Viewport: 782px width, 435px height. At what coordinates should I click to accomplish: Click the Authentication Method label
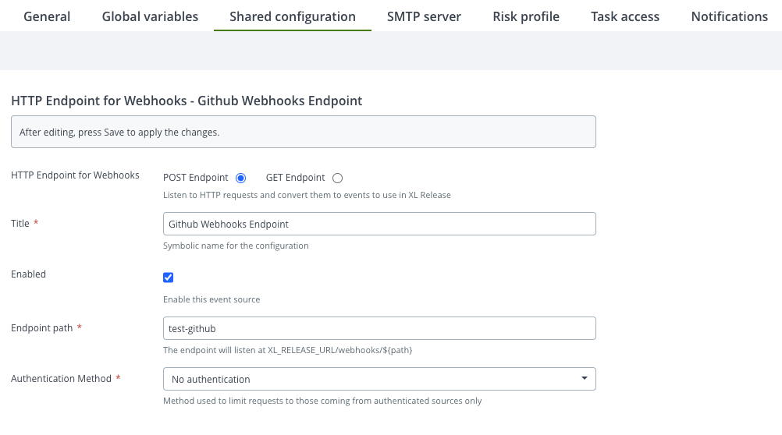point(62,379)
